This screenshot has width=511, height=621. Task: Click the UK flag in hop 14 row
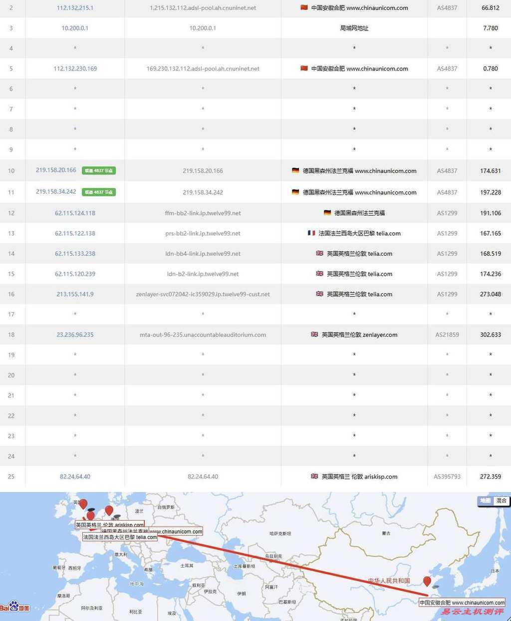(319, 253)
